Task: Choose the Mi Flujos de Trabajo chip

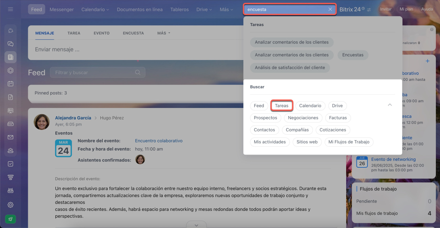Action: point(349,142)
